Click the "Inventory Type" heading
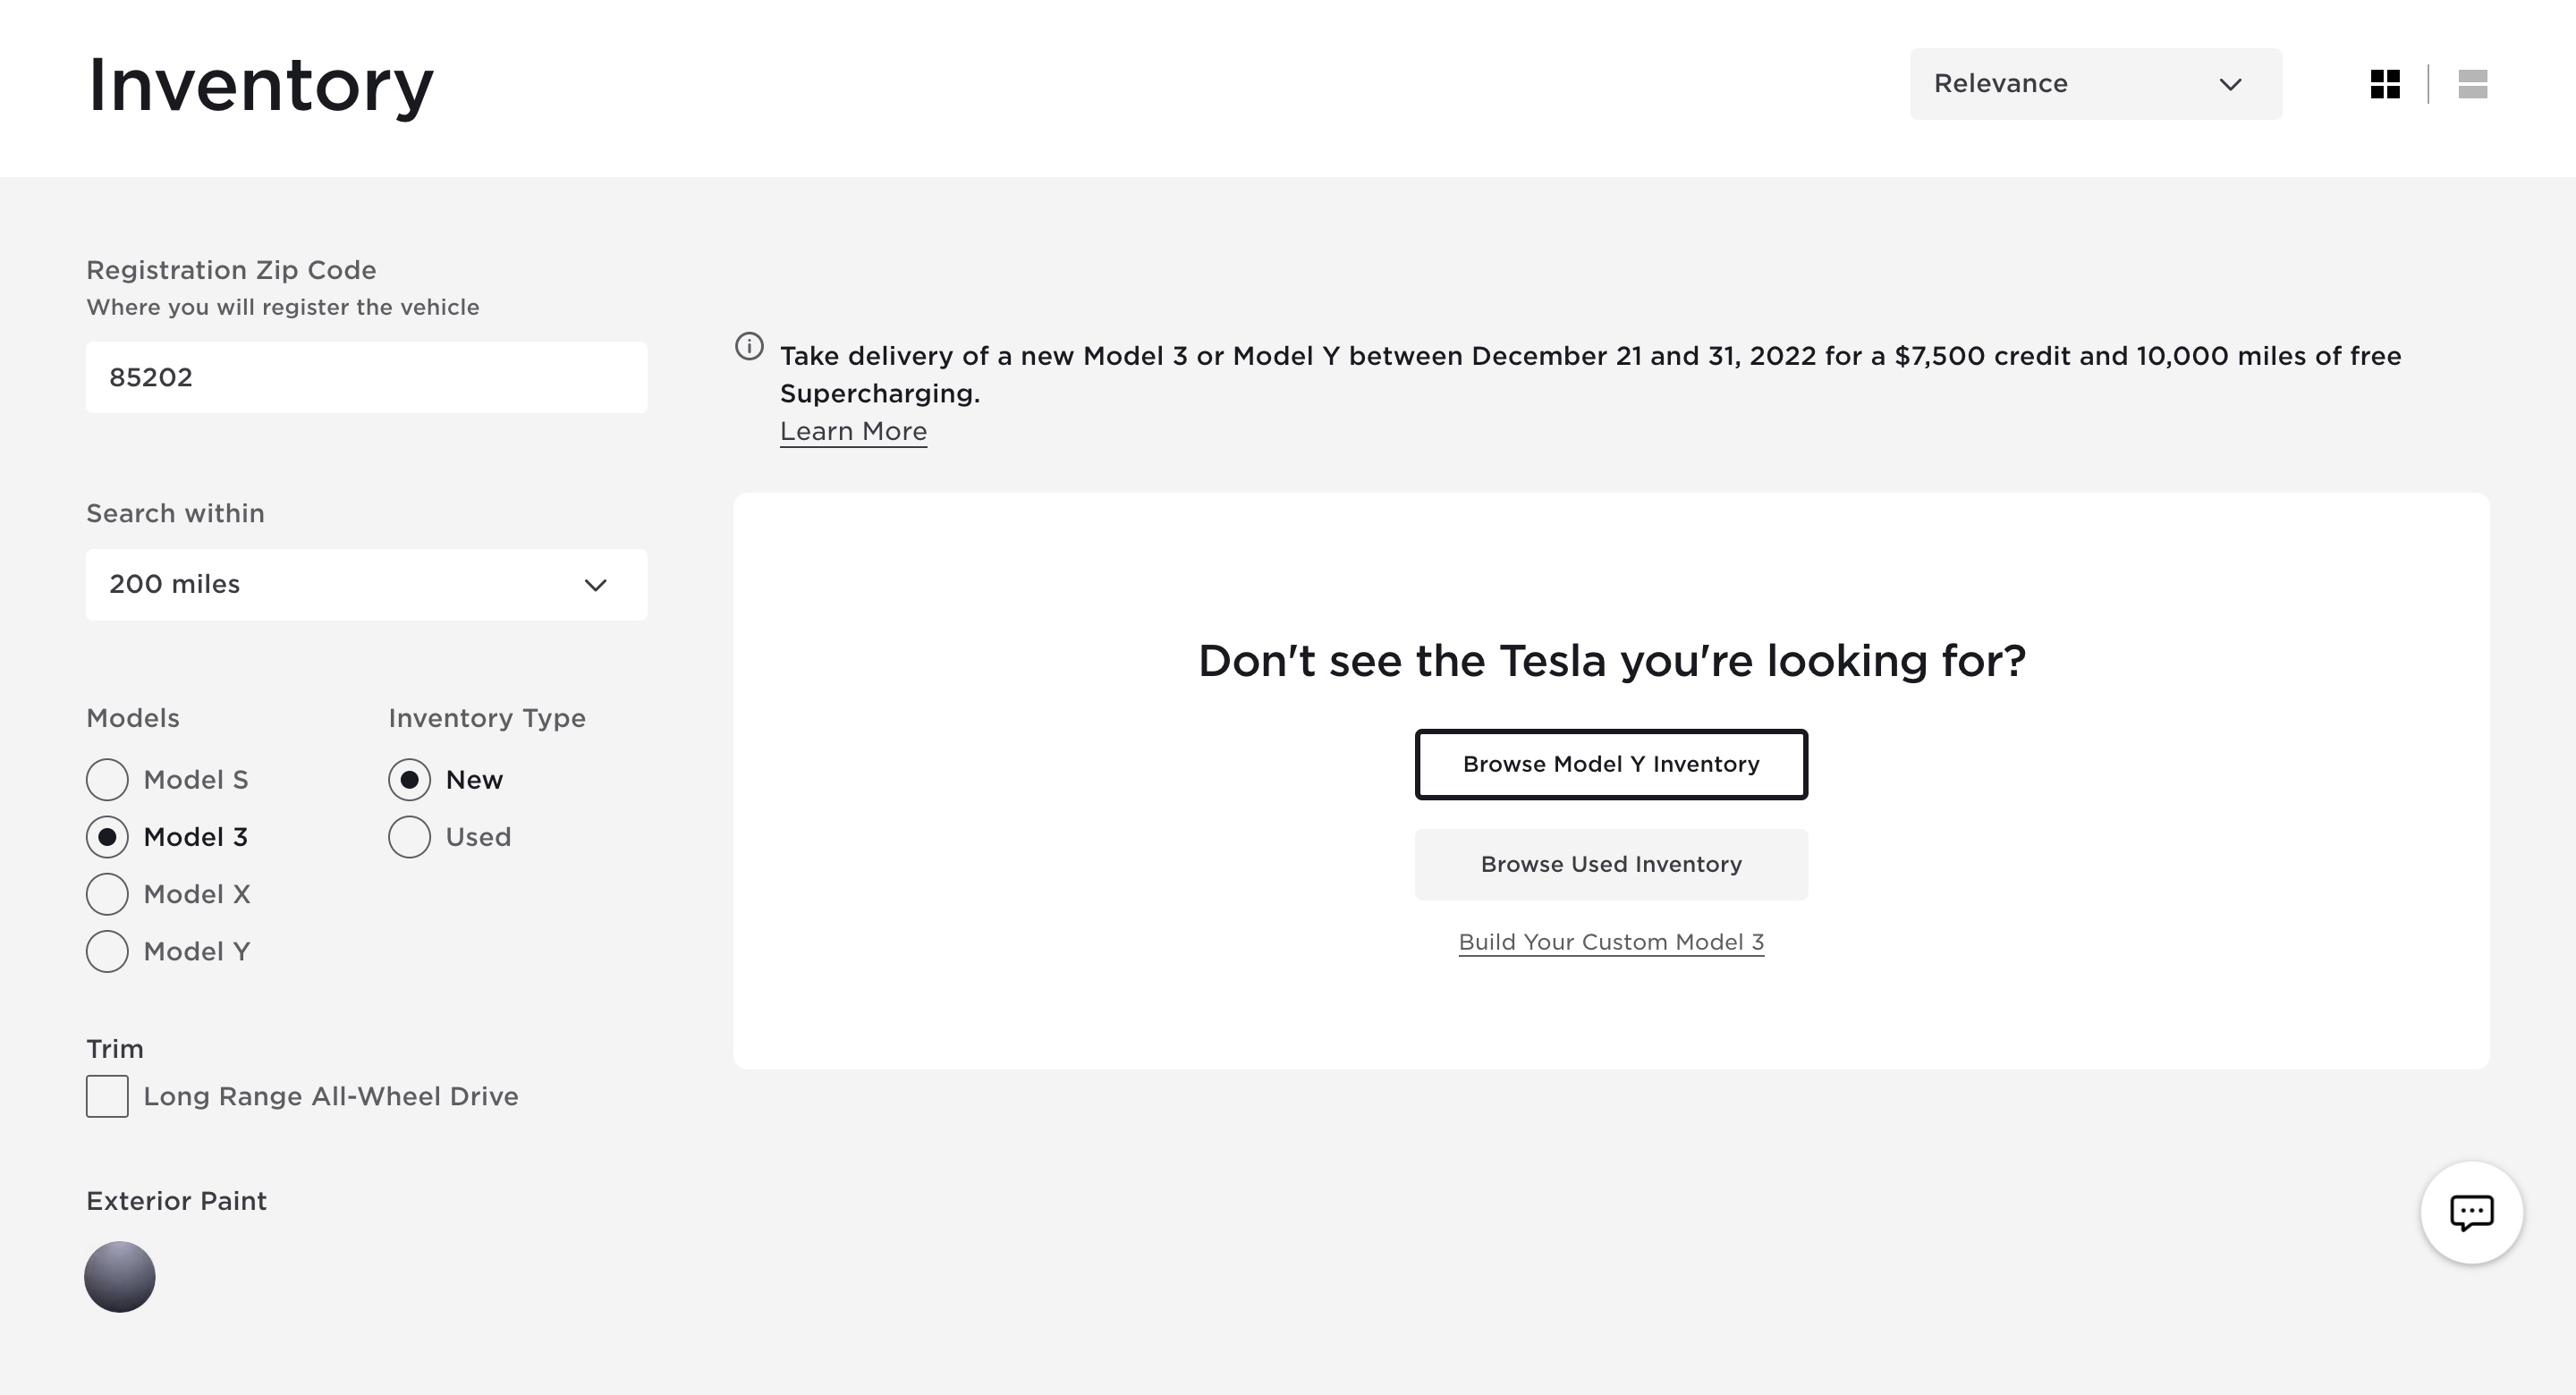The image size is (2576, 1395). click(487, 718)
